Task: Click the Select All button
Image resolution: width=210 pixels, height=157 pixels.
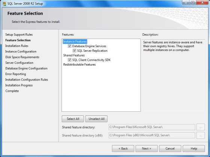Action: click(x=73, y=119)
